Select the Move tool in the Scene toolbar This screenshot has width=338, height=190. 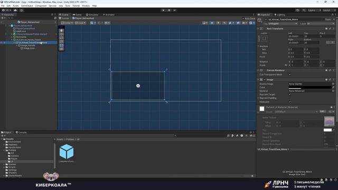pyautogui.click(x=61, y=34)
